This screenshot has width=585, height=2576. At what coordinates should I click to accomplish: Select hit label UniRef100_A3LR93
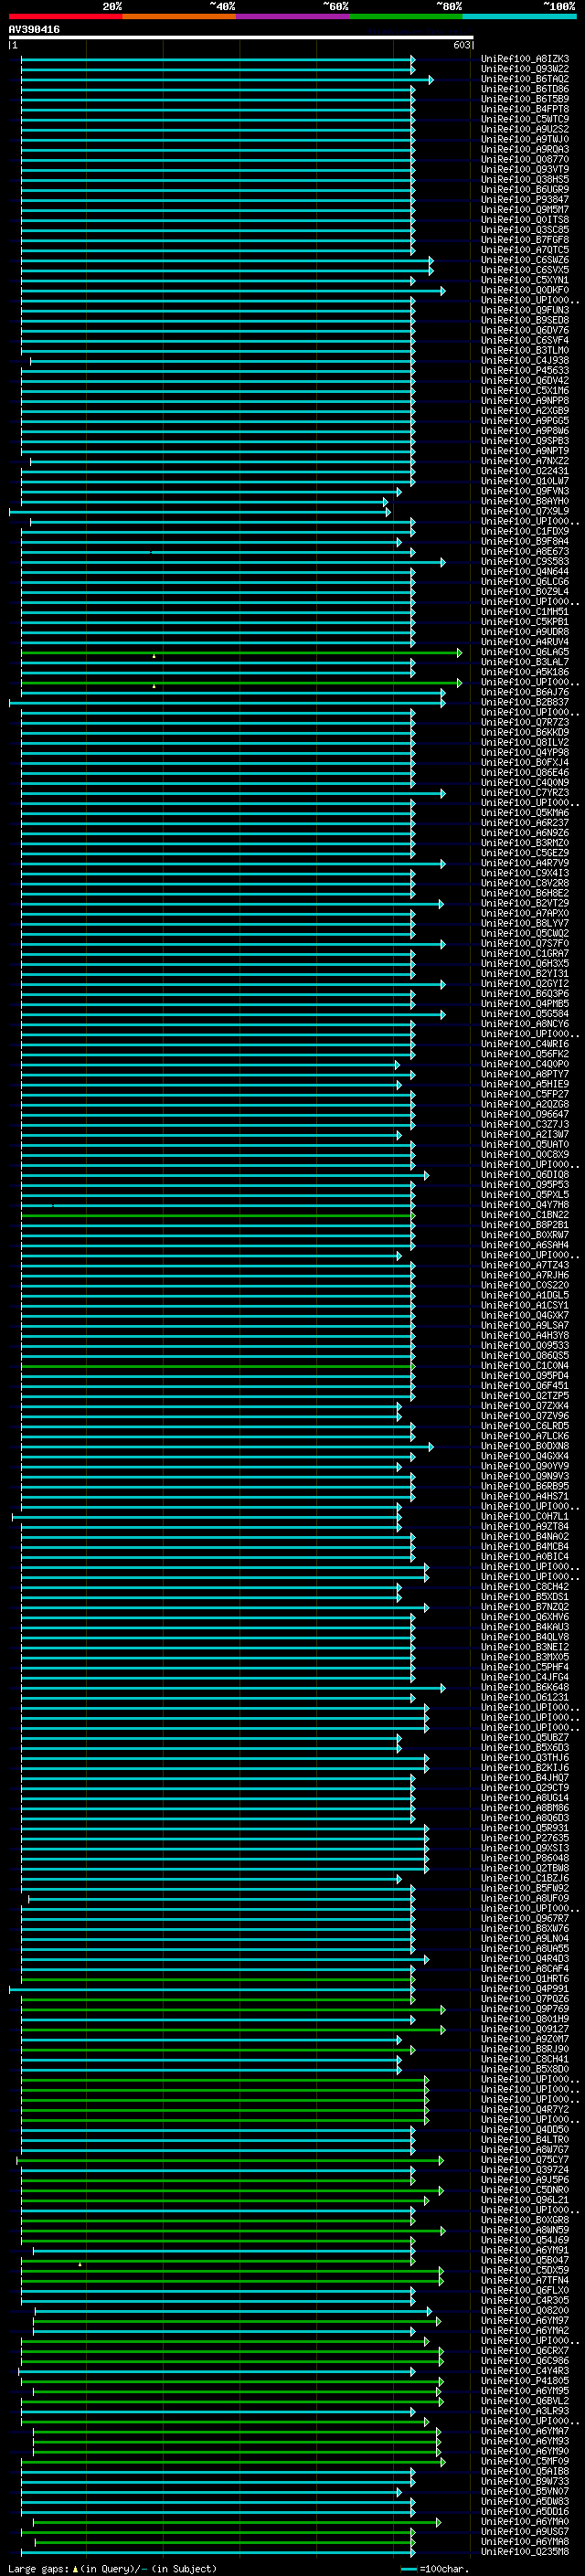click(525, 2411)
